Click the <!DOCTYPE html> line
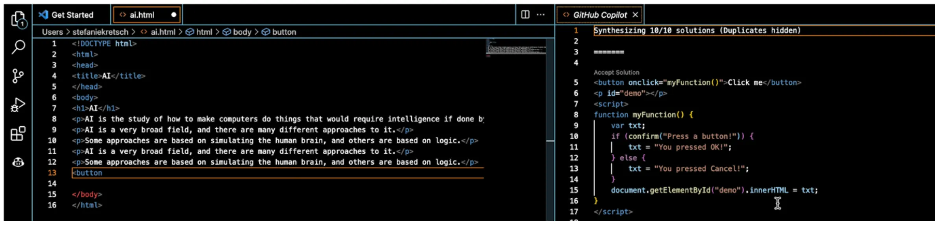The width and height of the screenshot is (939, 225). coord(104,44)
